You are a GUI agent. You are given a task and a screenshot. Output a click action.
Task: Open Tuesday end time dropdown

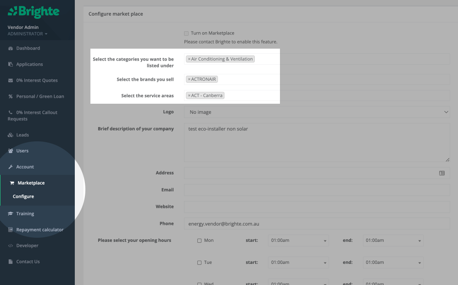coord(393,263)
